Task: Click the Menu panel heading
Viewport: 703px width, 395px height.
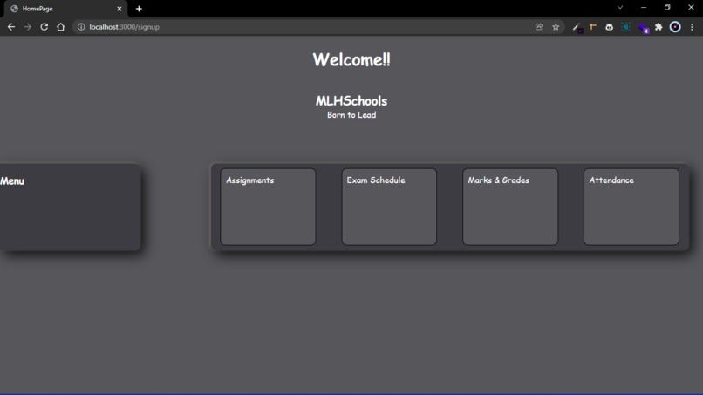Action: click(12, 181)
